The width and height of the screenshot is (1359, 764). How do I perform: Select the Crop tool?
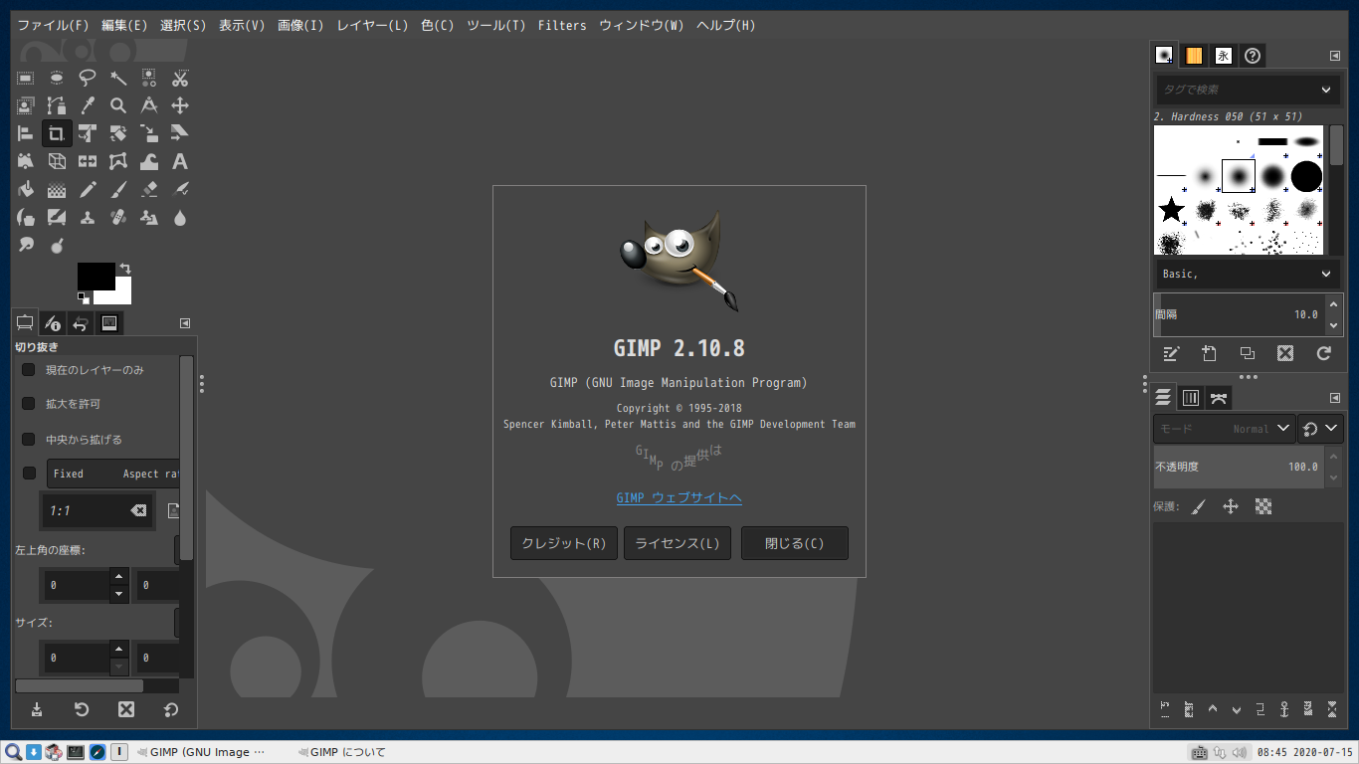[x=57, y=133]
